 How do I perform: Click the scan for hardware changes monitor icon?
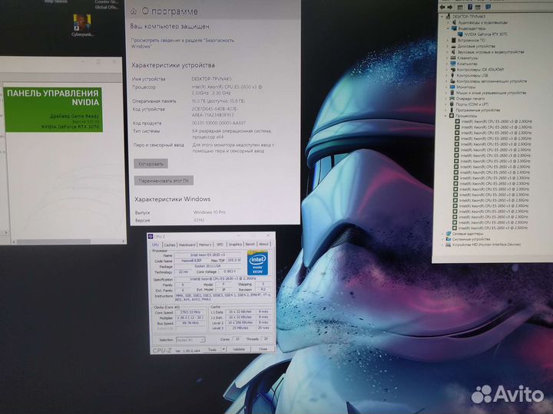click(x=488, y=7)
